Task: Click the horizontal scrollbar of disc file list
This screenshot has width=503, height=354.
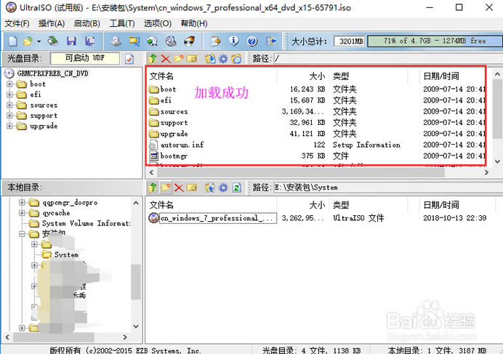Action: [x=301, y=173]
